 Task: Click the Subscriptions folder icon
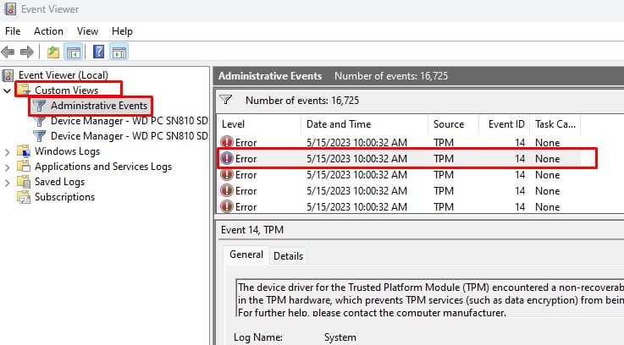tap(24, 197)
